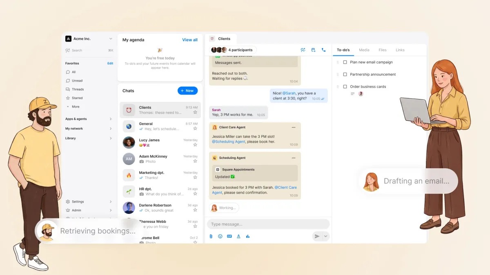Open Darlene Robertson conversation
The image size is (490, 275).
[x=160, y=208]
